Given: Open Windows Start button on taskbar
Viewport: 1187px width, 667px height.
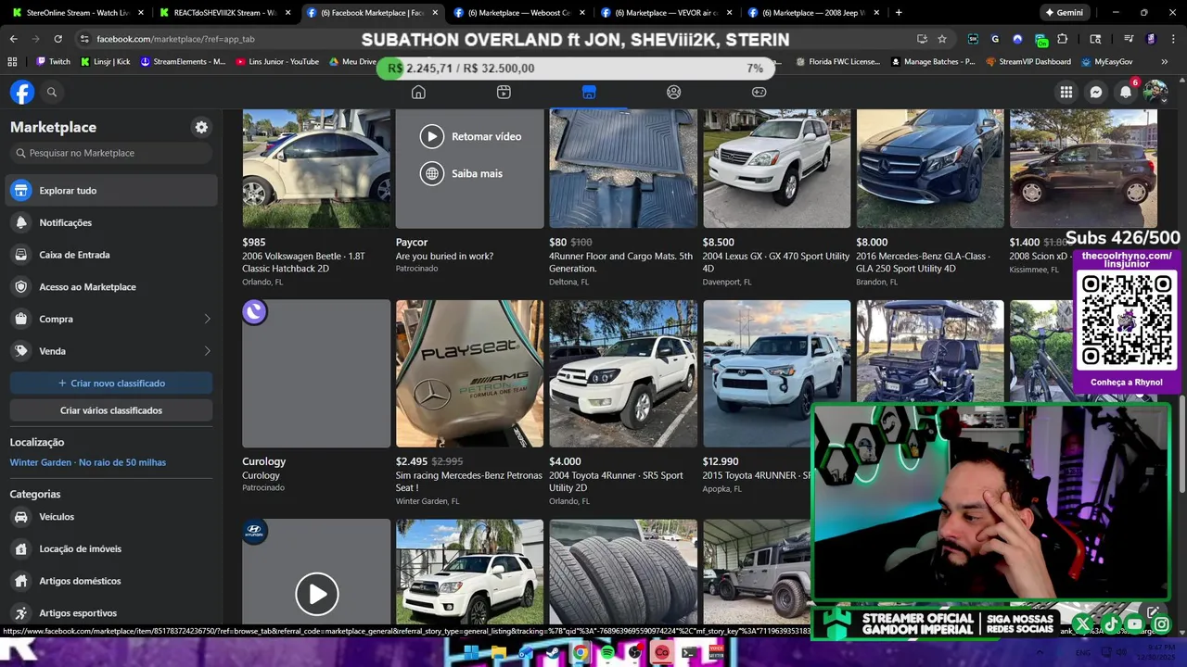Looking at the screenshot, I should (471, 653).
